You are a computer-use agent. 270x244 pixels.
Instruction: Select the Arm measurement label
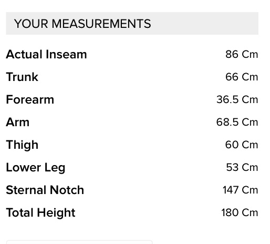[x=17, y=122]
